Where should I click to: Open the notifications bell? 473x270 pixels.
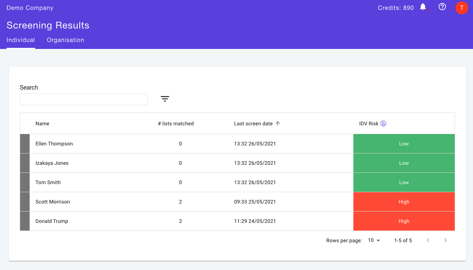tap(423, 7)
